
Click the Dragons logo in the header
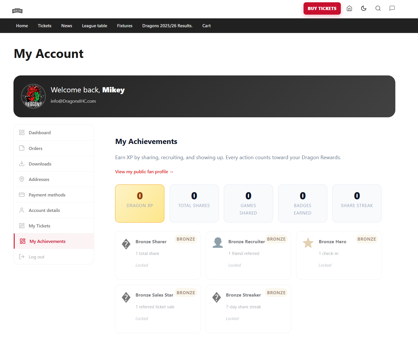click(x=17, y=11)
